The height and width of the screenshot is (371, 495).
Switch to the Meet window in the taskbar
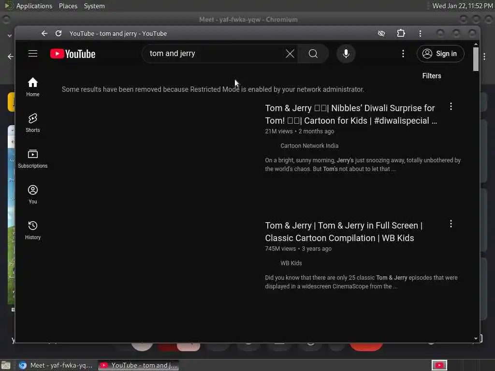(55, 365)
